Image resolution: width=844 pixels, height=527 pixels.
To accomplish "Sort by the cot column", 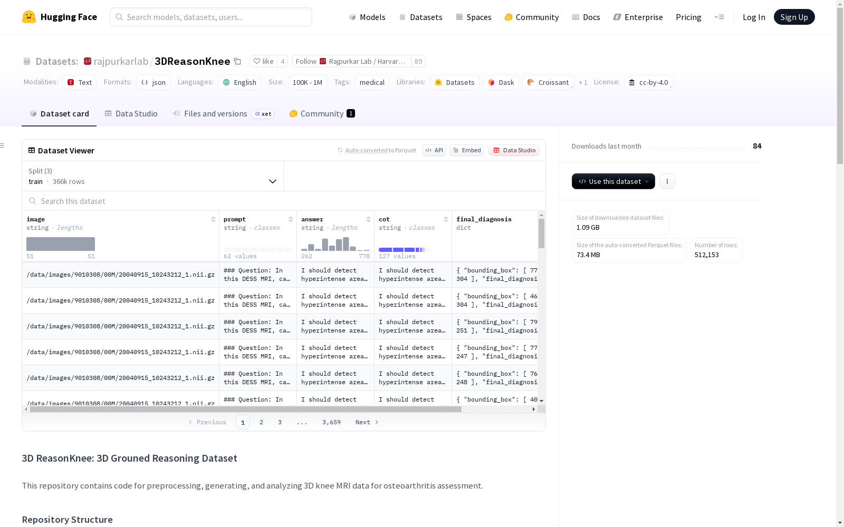I will click(446, 219).
